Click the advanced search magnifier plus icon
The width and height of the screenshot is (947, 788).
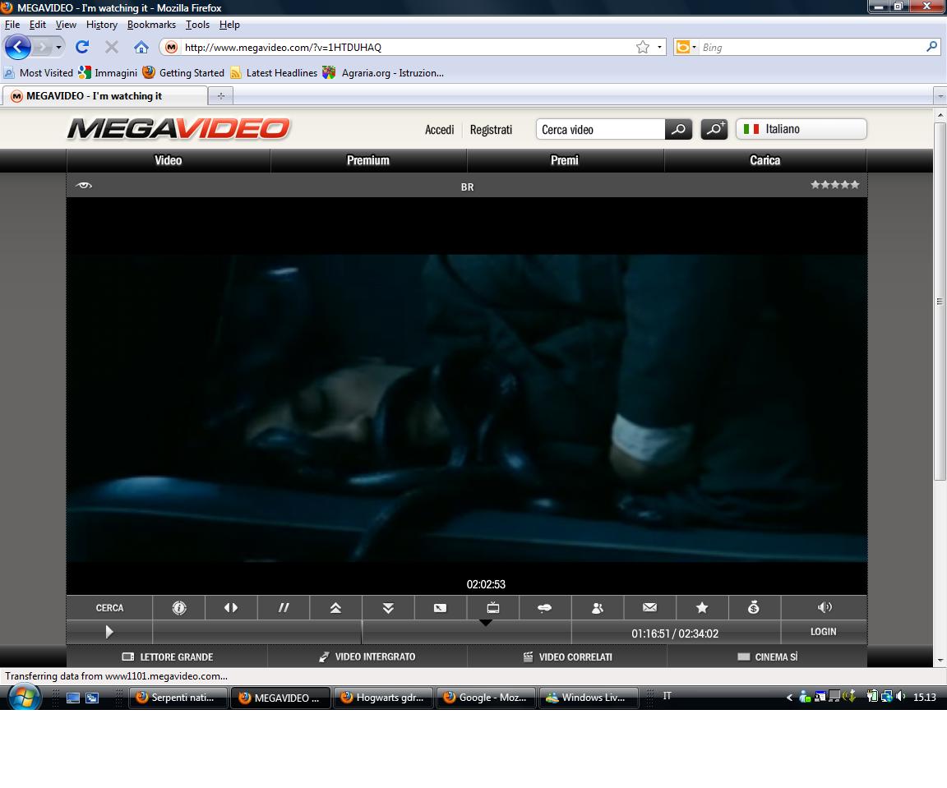point(714,129)
